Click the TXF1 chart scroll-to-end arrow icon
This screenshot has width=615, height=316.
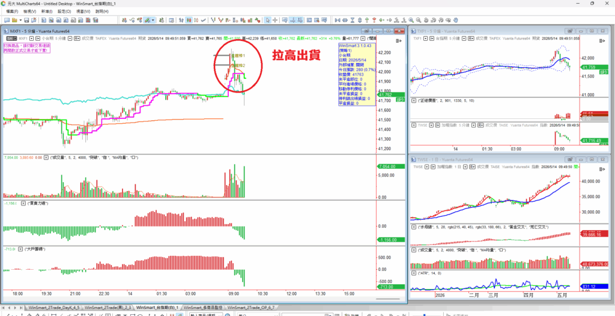click(603, 41)
